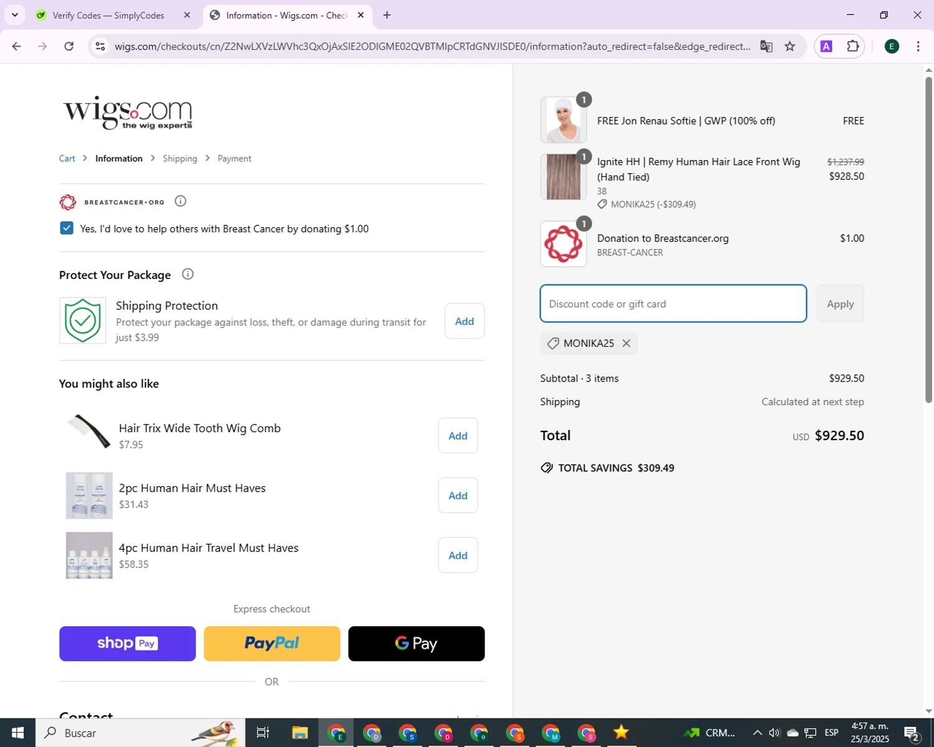
Task: Click the cloud OneDrive tray icon
Action: coord(792,733)
